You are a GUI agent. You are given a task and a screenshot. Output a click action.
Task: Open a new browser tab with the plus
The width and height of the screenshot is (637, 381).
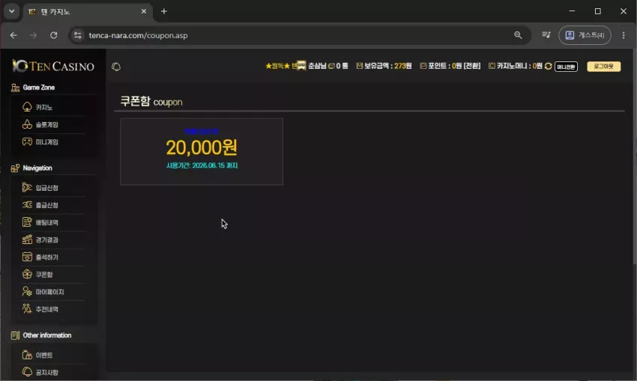pyautogui.click(x=164, y=11)
